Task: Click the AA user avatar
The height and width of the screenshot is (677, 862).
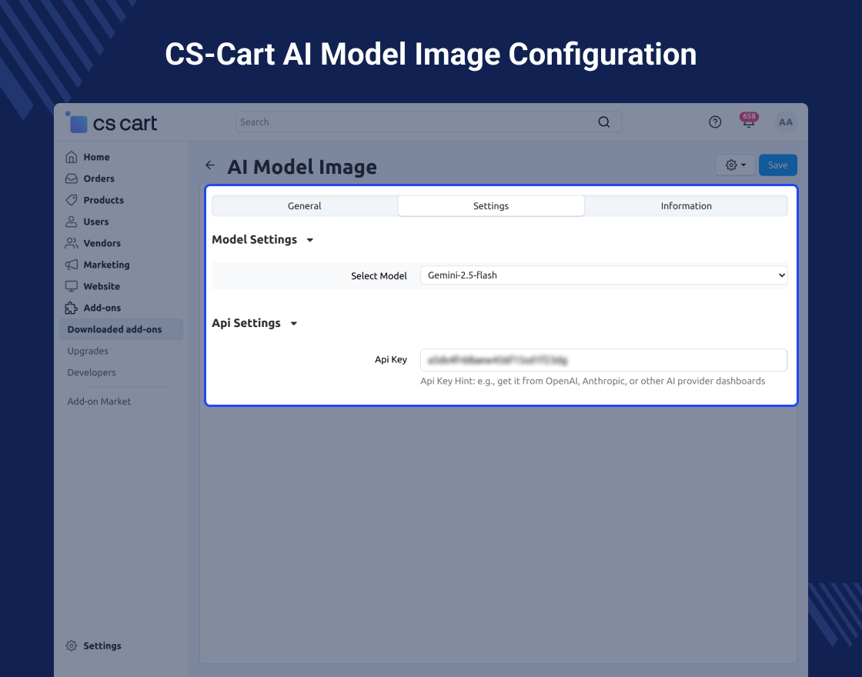Action: point(785,122)
